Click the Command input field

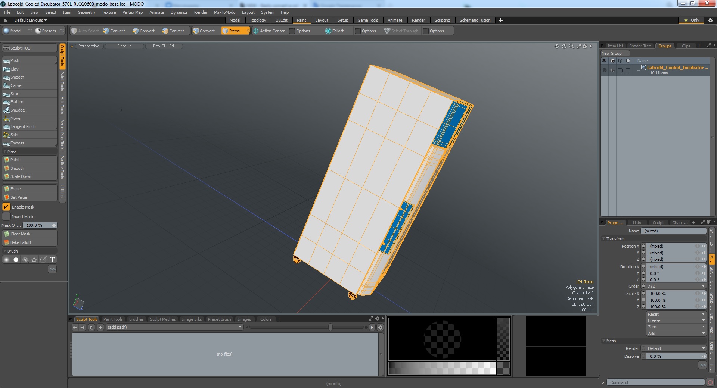click(x=655, y=382)
